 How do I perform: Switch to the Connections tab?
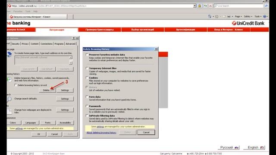point(47,44)
